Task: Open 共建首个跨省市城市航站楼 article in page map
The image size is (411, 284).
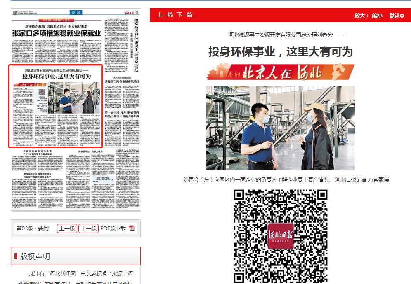Action: point(122,81)
